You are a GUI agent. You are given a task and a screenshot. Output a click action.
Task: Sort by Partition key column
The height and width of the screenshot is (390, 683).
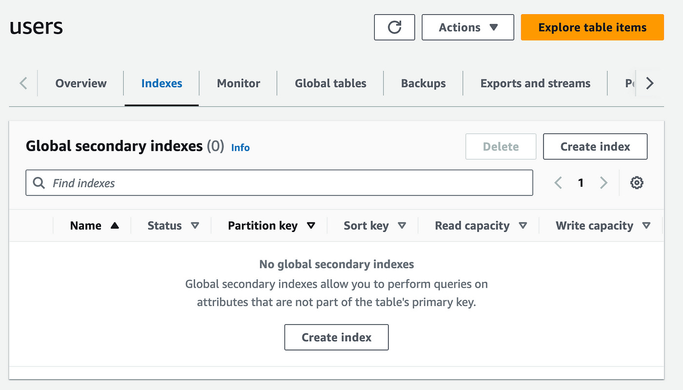click(311, 226)
